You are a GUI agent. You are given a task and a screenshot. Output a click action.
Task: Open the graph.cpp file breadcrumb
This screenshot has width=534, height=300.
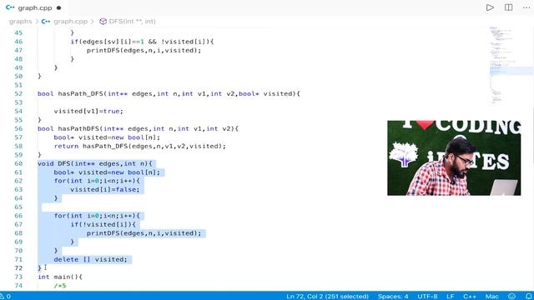click(x=70, y=22)
